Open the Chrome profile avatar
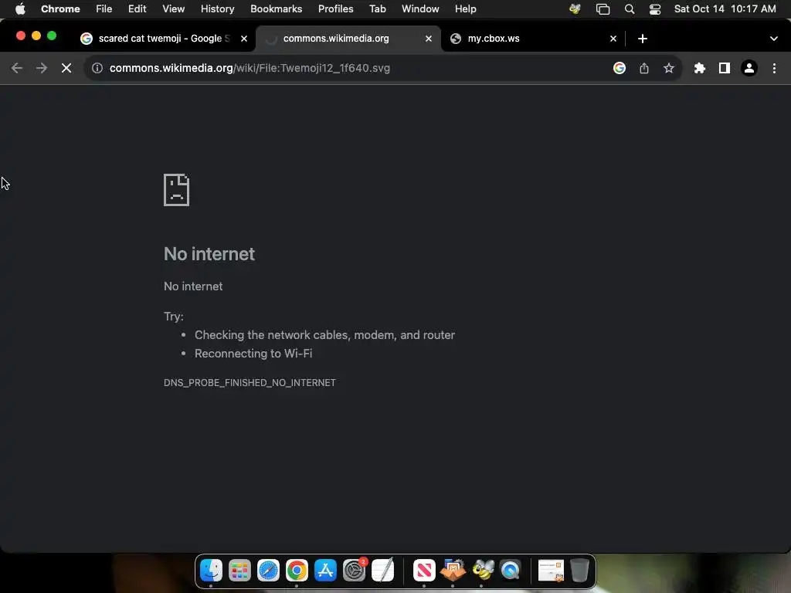The width and height of the screenshot is (791, 593). click(749, 68)
